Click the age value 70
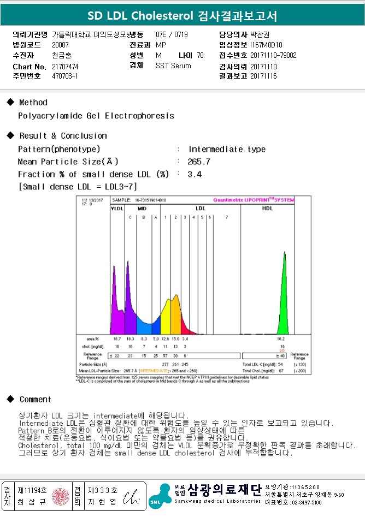 (x=201, y=55)
